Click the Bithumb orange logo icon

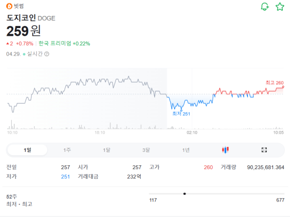[x=9, y=6]
